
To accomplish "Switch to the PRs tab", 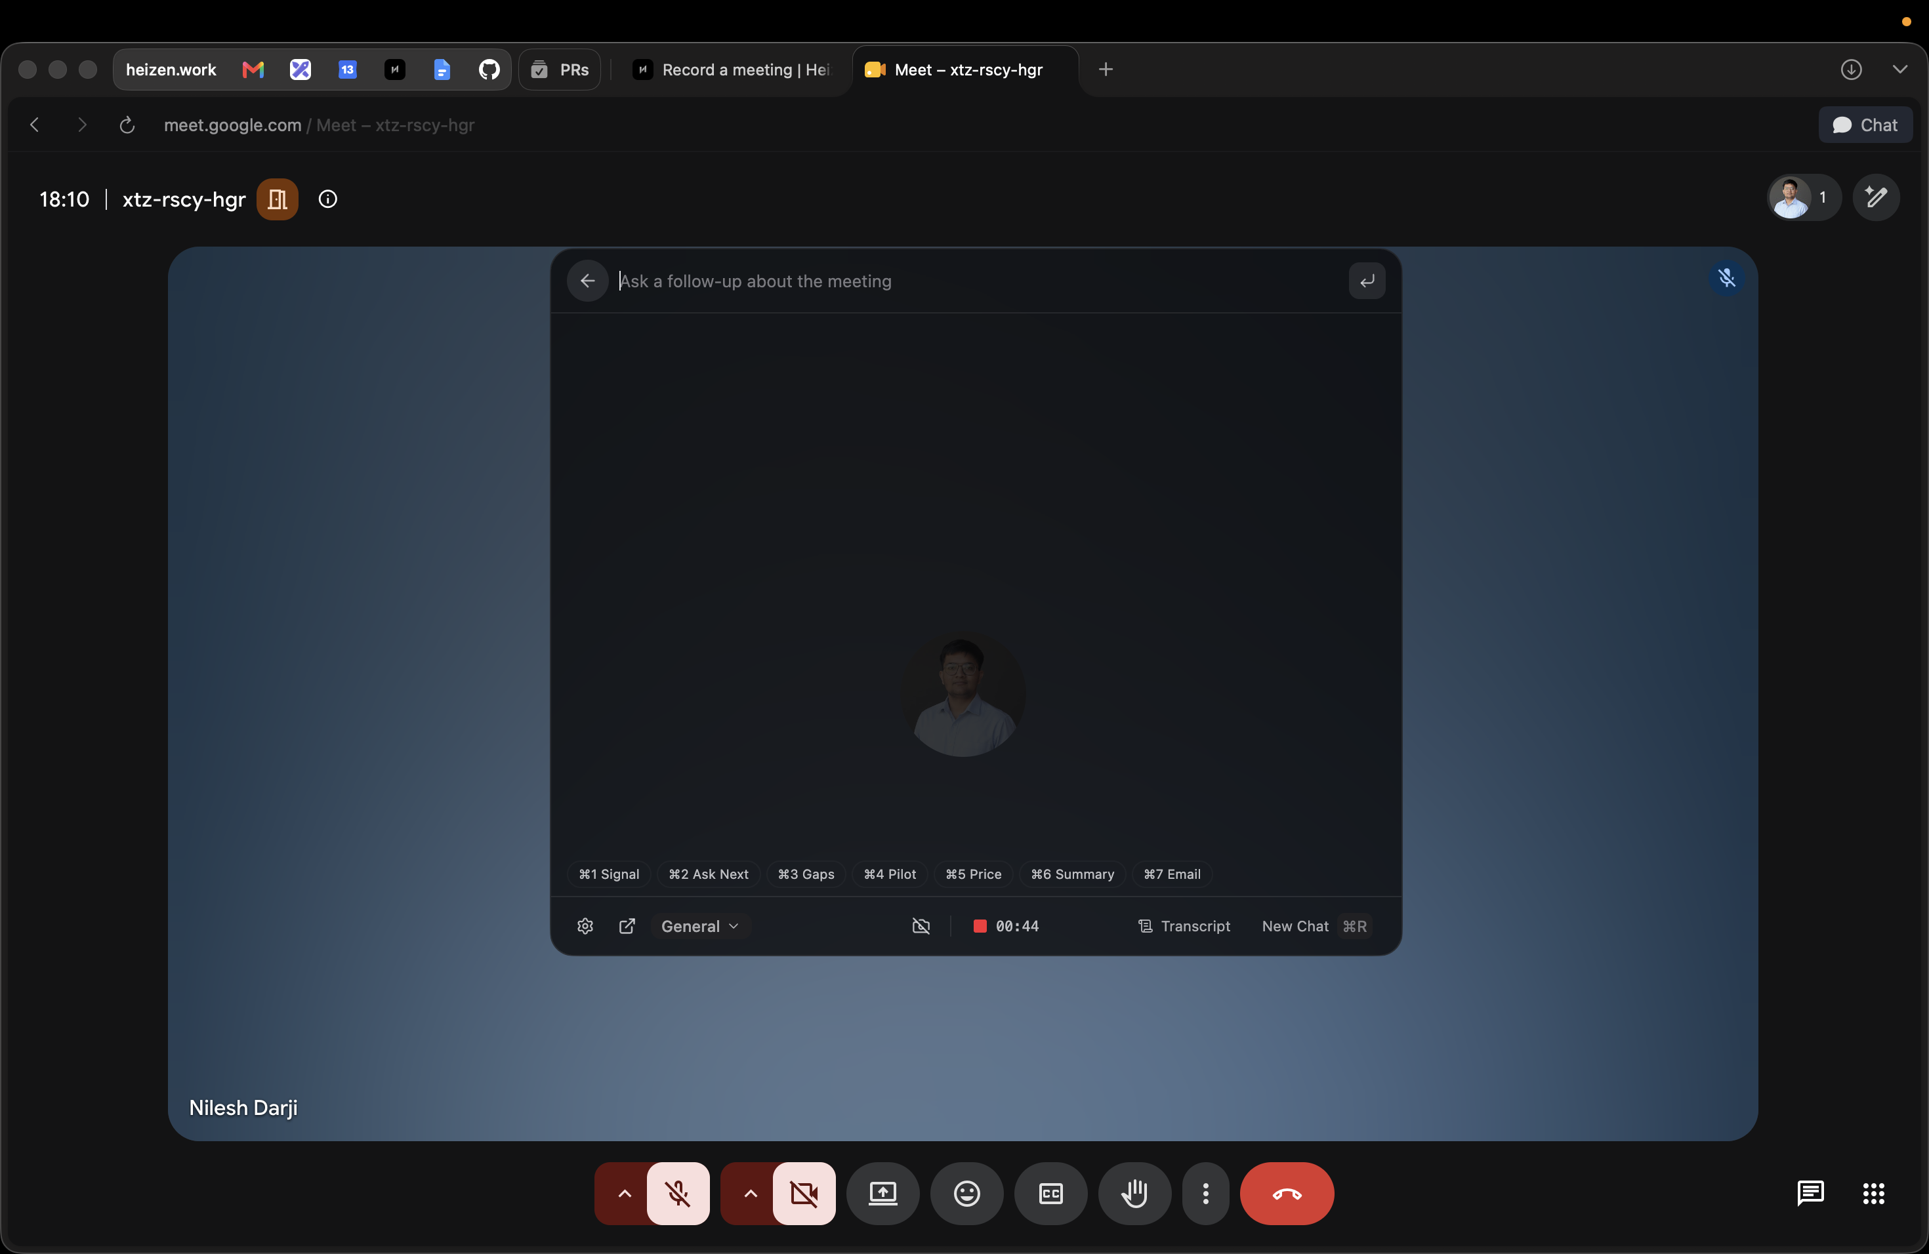I will 560,70.
